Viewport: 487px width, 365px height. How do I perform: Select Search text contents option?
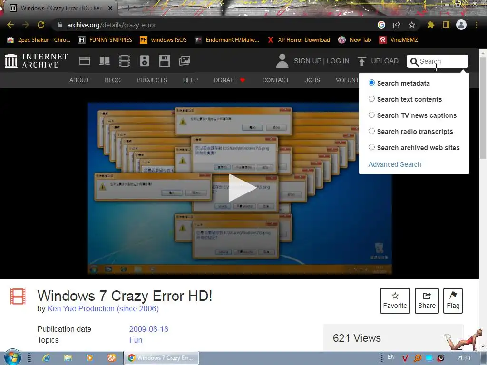tap(371, 99)
